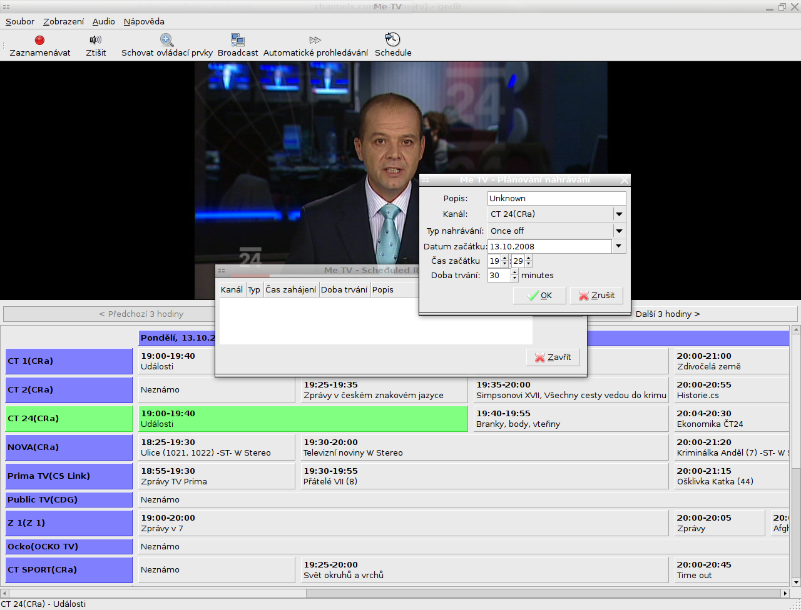This screenshot has height=610, width=801.
Task: Increase the Doba trvání minutes value
Action: tap(514, 272)
